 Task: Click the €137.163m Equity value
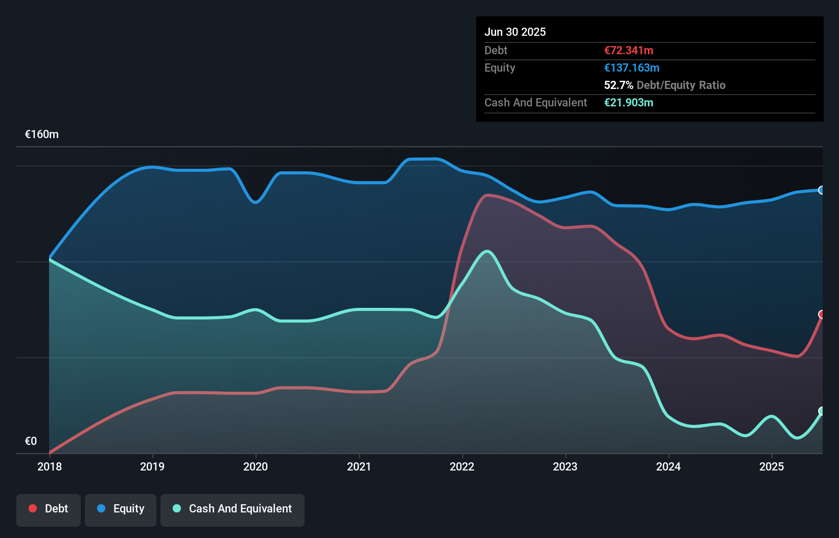pos(632,68)
